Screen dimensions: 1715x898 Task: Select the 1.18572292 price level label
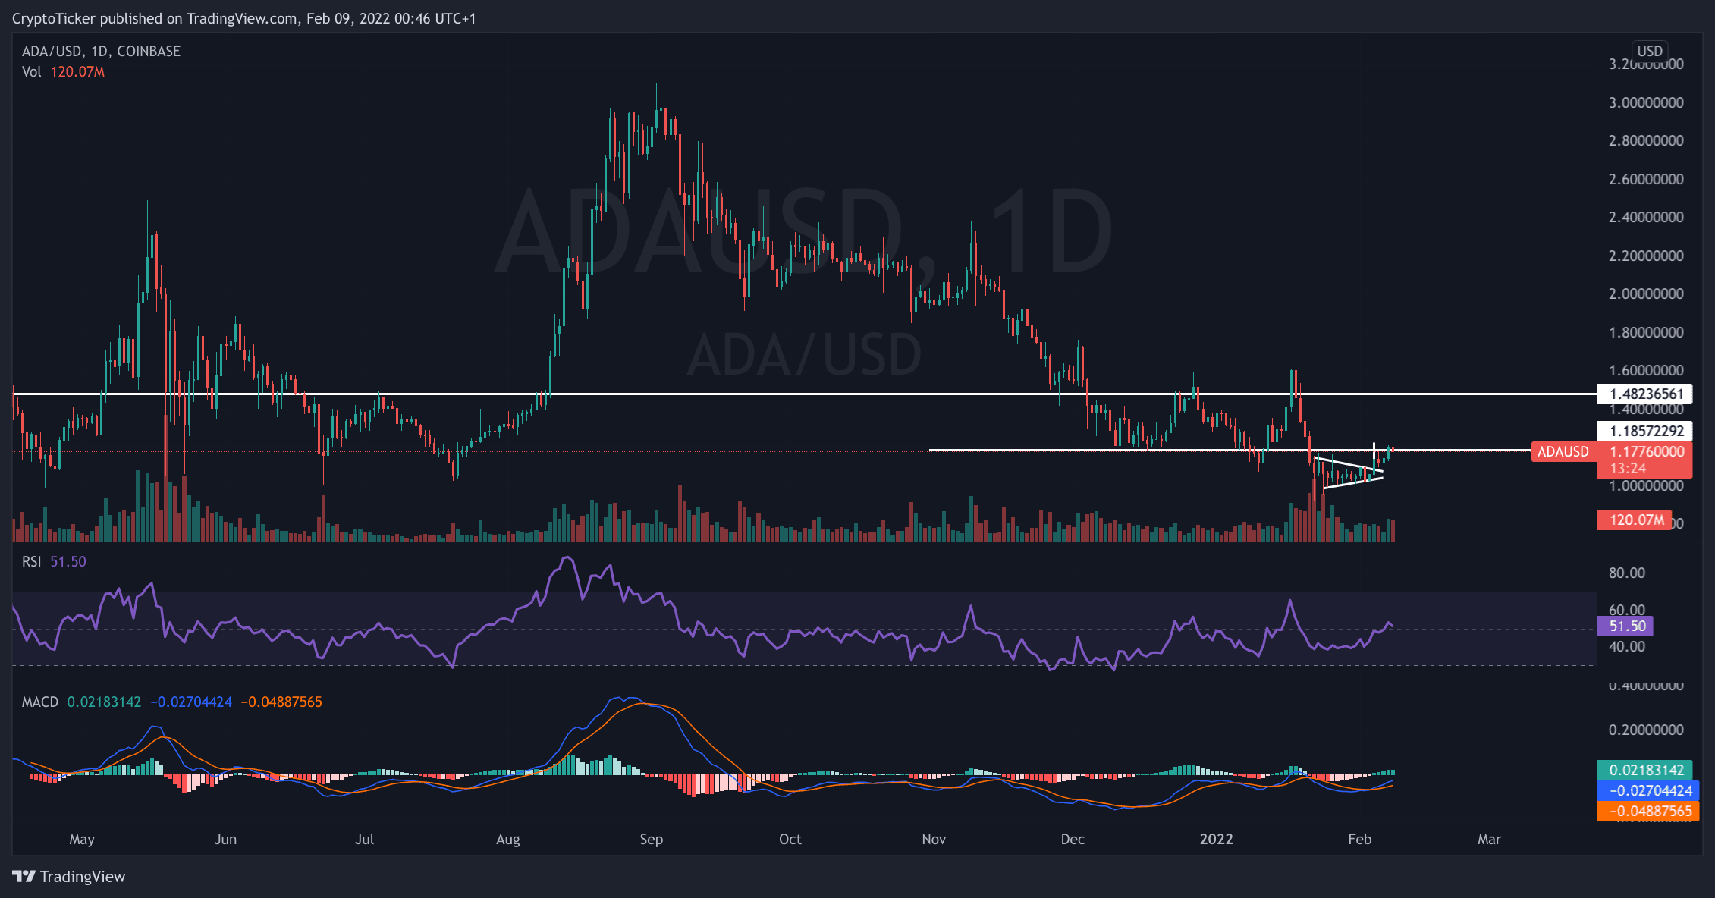point(1645,431)
